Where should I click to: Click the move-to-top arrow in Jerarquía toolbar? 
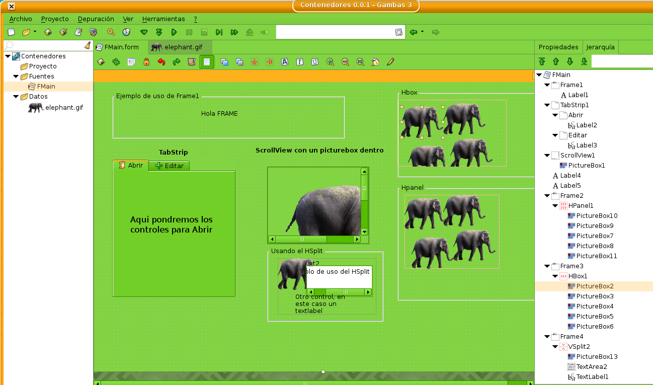[542, 61]
